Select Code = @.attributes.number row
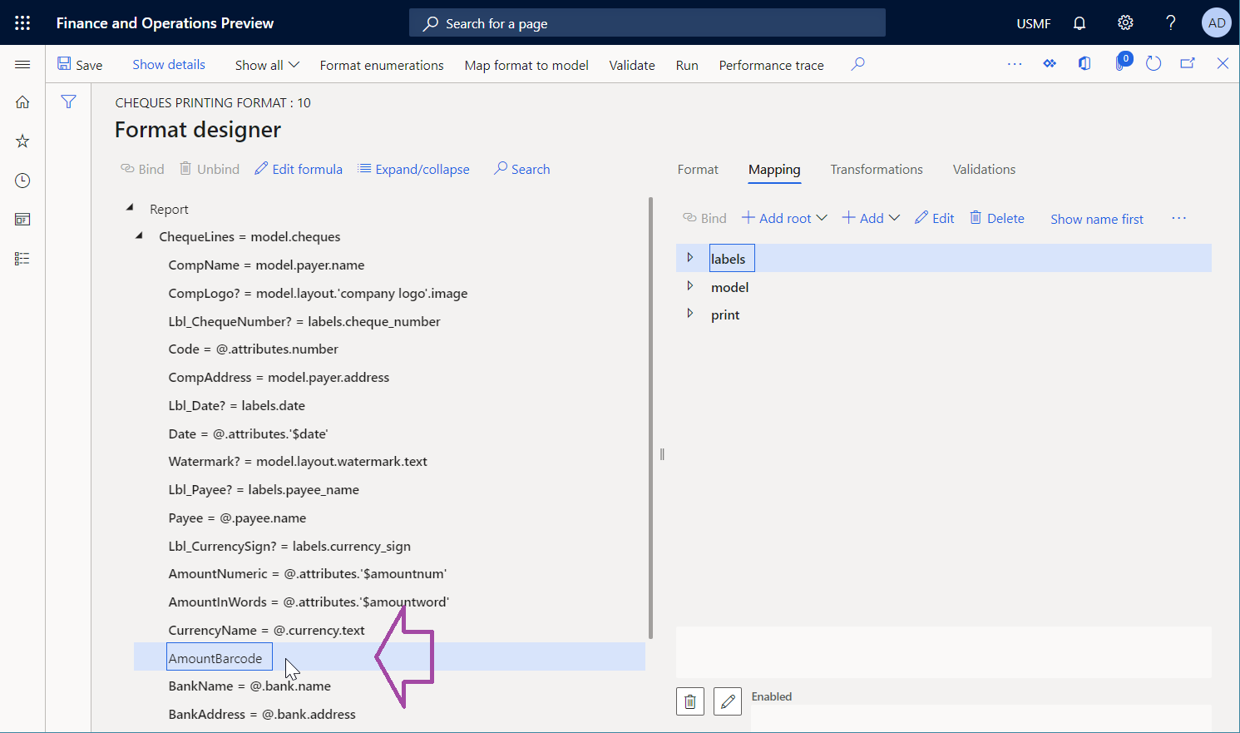The image size is (1240, 733). [x=253, y=349]
